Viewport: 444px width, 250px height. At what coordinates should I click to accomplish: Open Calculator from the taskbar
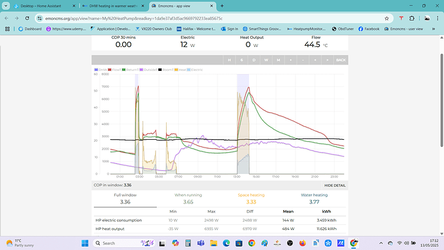pyautogui.click(x=188, y=243)
